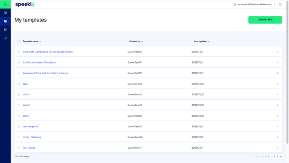Viewport: 289px width, 163px height.
Task: Check the Lindy_Palmberg row checkbox
Action: (x=18, y=137)
